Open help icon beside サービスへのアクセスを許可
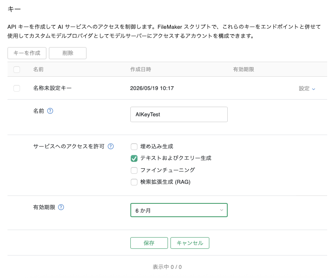 (111, 146)
